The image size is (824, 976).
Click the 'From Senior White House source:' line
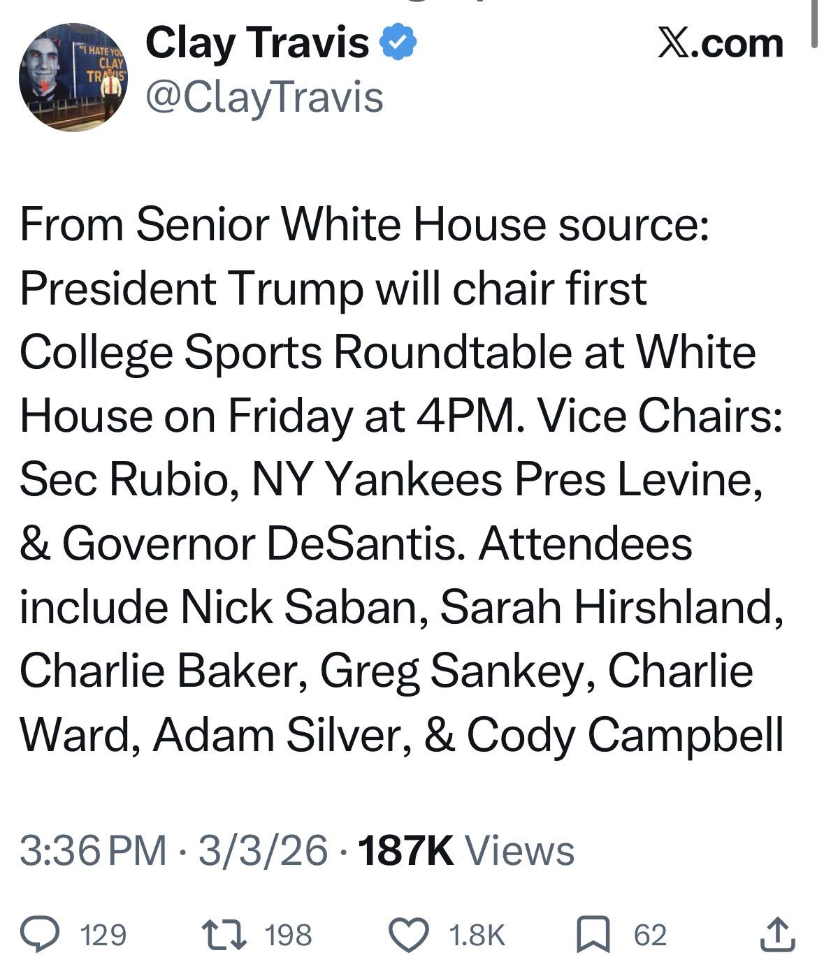pos(364,224)
